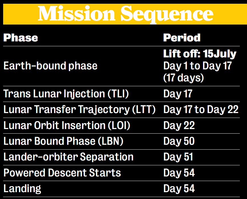Screen dimensions: 247x199
Task: Select the Powered Descent Starts row
Action: click(121, 173)
